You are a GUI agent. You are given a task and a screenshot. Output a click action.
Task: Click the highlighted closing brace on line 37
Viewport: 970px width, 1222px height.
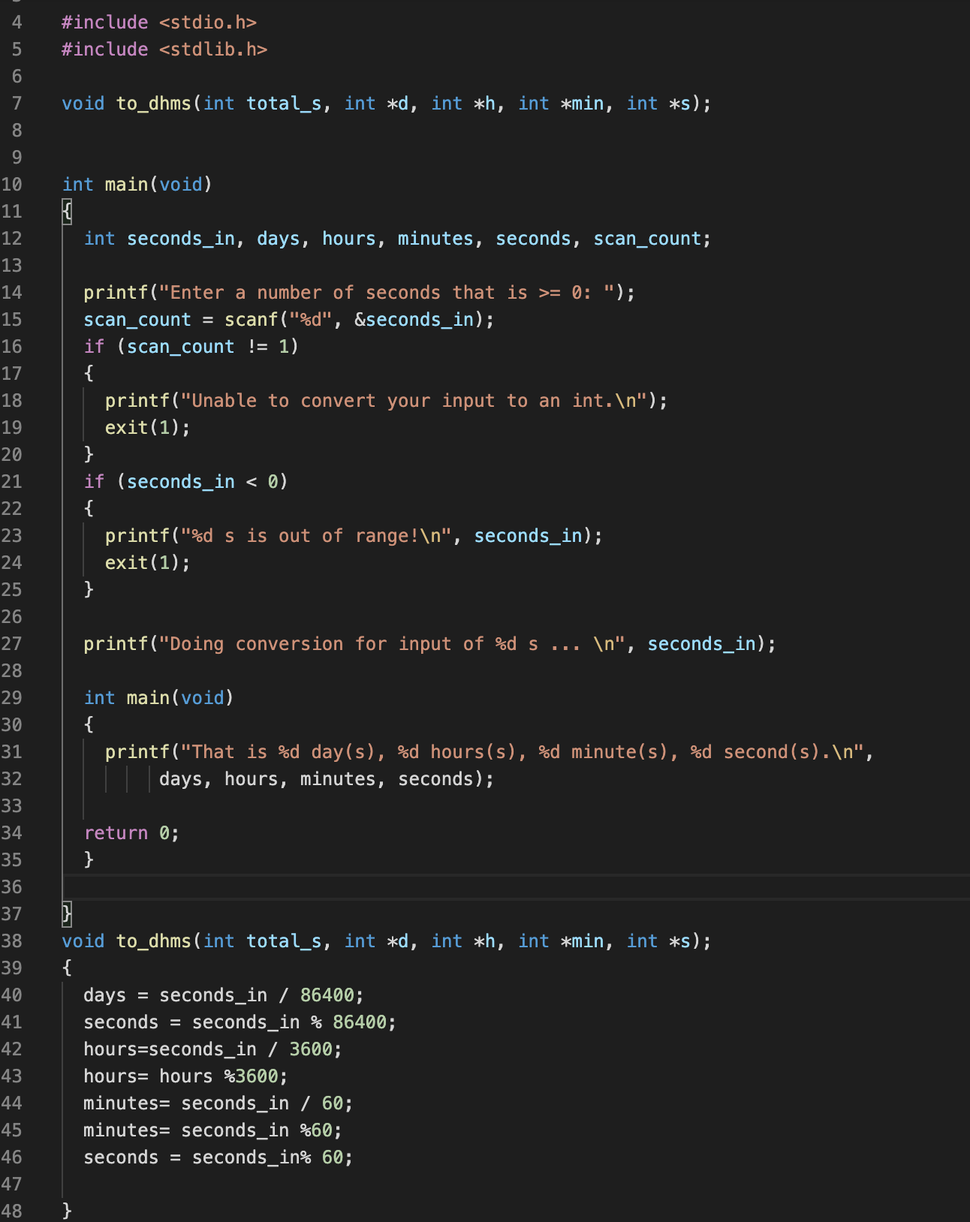tap(67, 914)
